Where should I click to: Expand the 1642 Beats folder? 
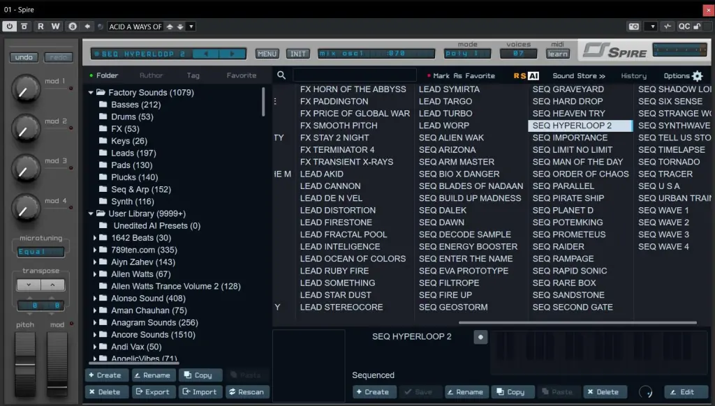(95, 237)
